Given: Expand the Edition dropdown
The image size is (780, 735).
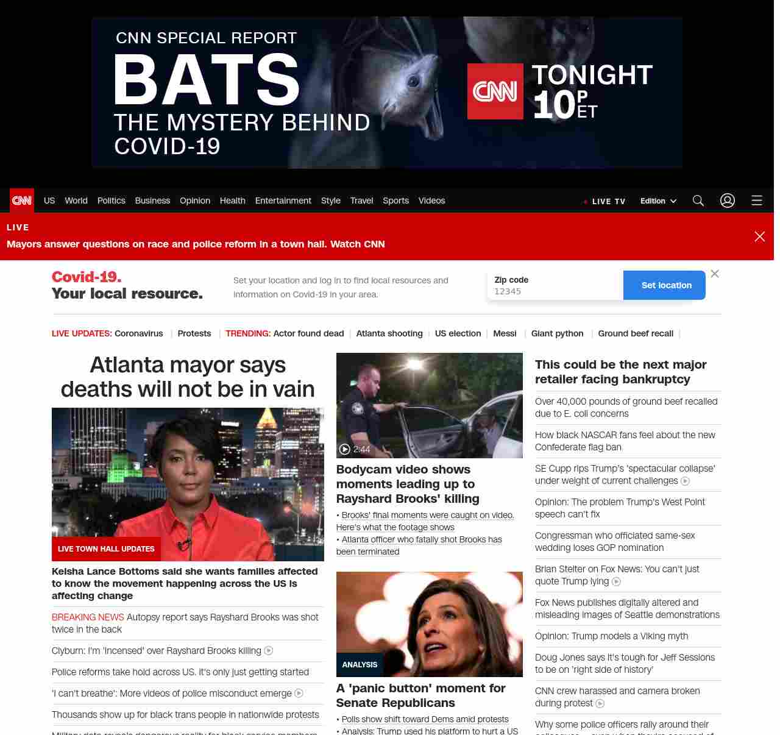Looking at the screenshot, I should pyautogui.click(x=658, y=201).
